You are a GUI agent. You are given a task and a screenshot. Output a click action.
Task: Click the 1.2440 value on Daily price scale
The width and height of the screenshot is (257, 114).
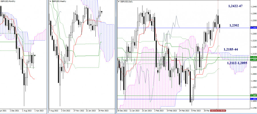pos(253,7)
